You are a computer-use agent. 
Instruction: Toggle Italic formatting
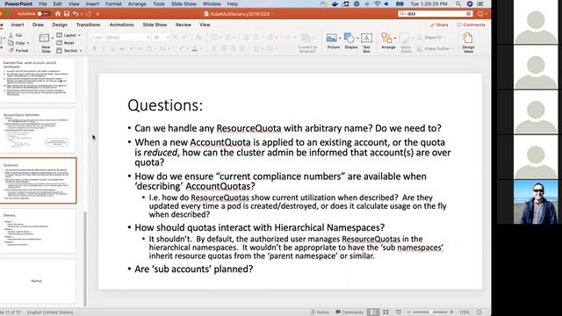(104, 48)
